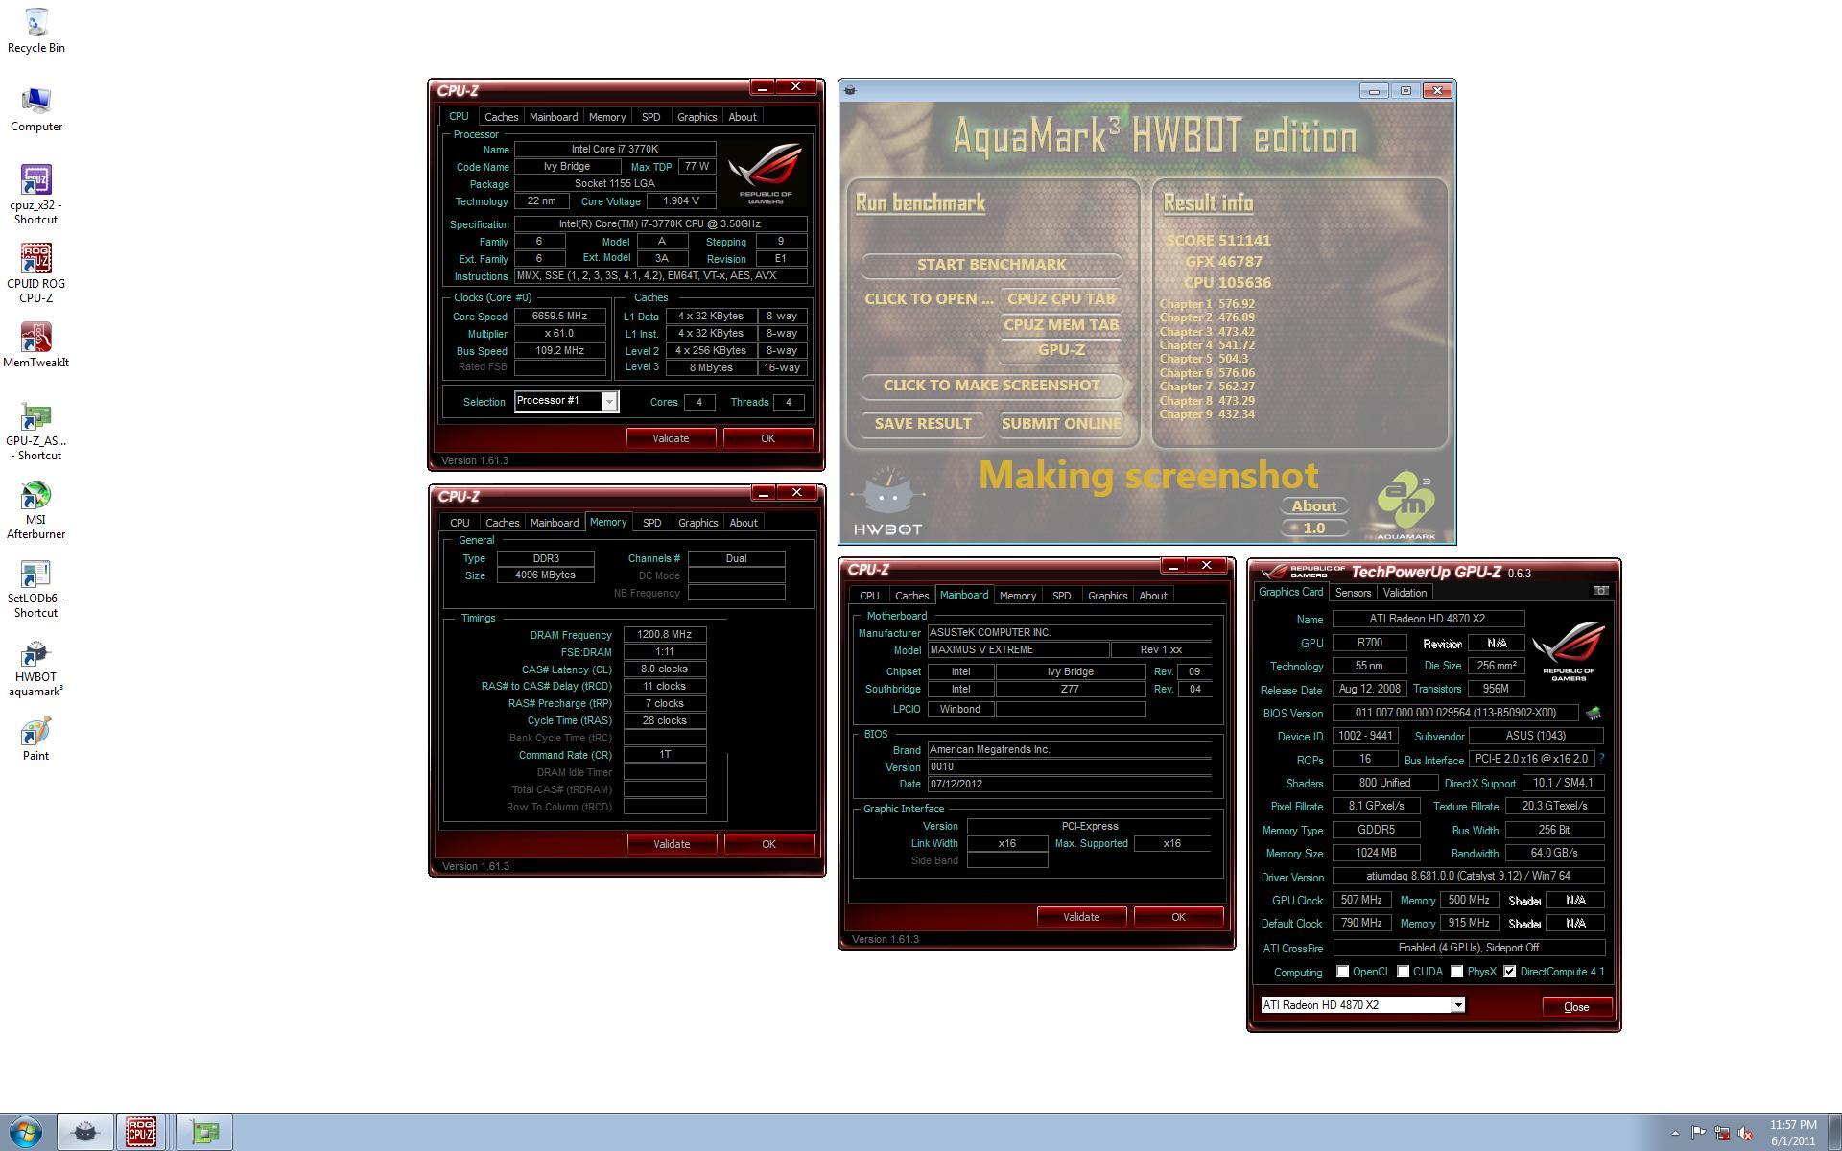
Task: Open HWBOT aquamark3 desktop icon
Action: click(35, 669)
